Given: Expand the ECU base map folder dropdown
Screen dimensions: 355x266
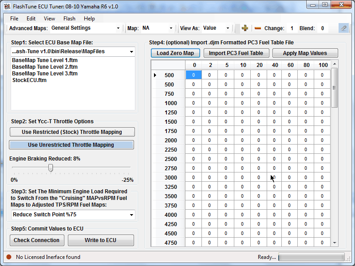Looking at the screenshot, I should (74, 51).
